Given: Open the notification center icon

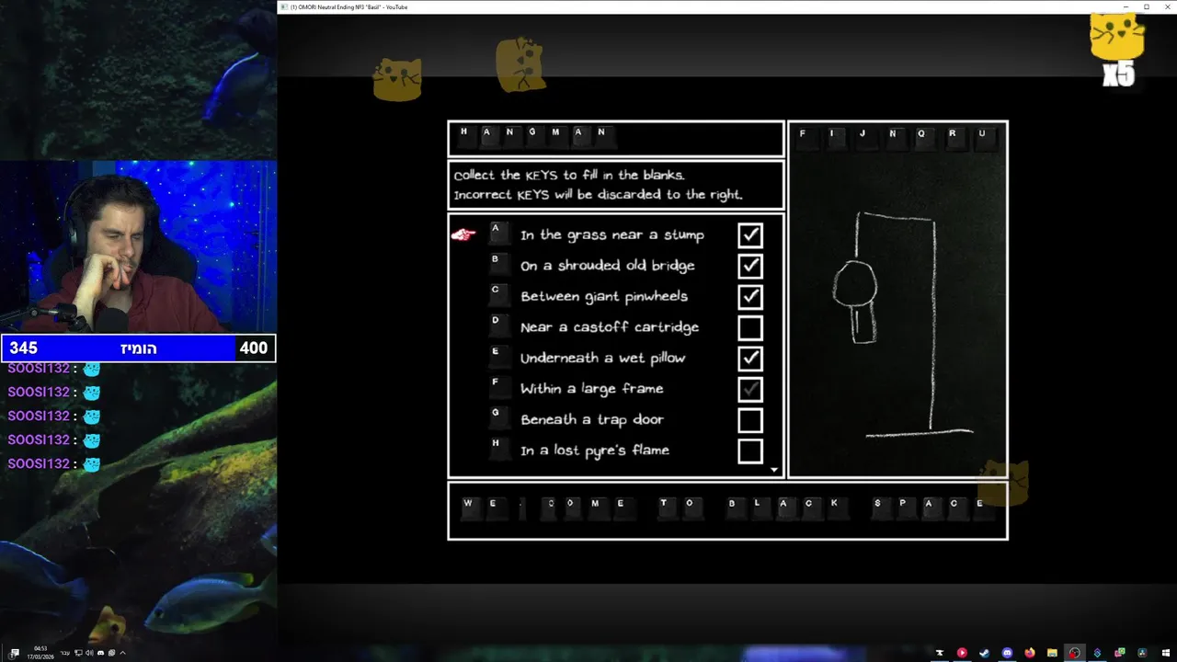Looking at the screenshot, I should click(14, 654).
